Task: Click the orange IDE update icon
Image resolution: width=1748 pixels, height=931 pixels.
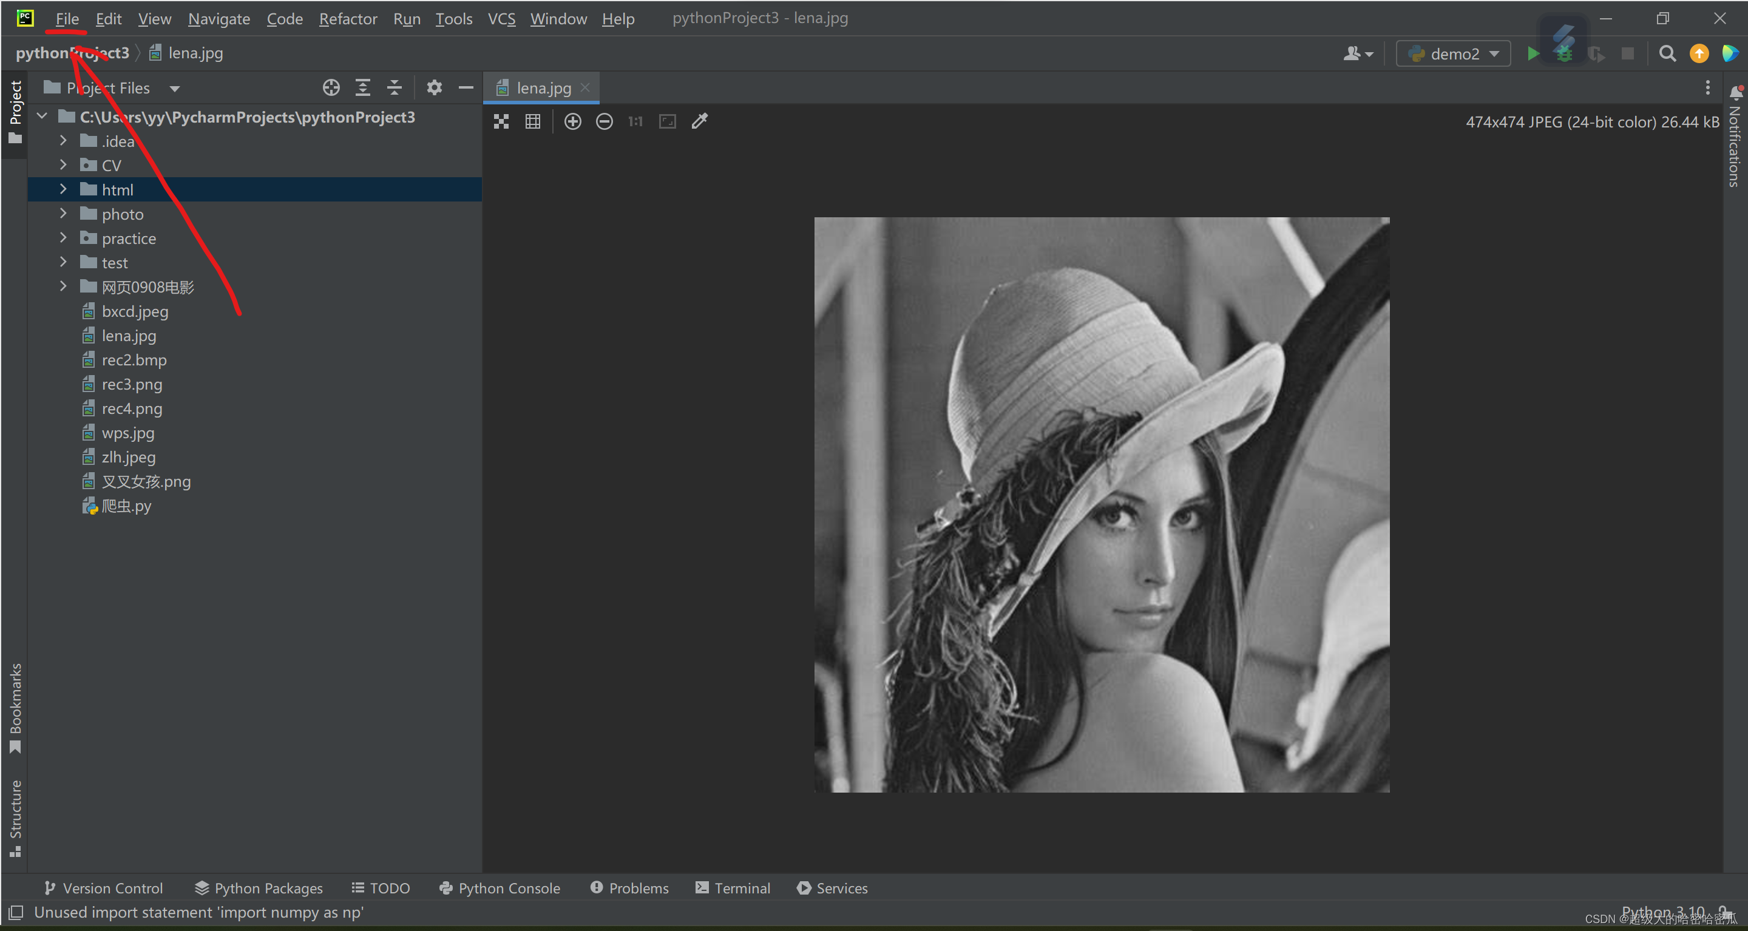Action: click(1699, 53)
